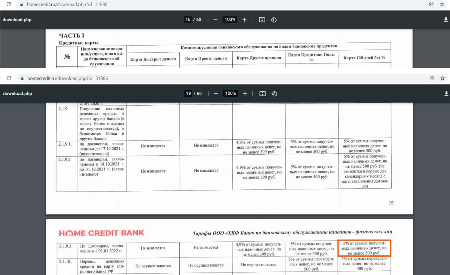Rotate the document in the page 19 toolbar
This screenshot has width=450, height=275.
(x=275, y=94)
